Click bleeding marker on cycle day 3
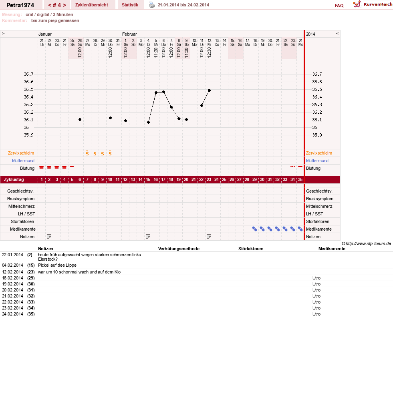This screenshot has height=398, width=393. 56,167
